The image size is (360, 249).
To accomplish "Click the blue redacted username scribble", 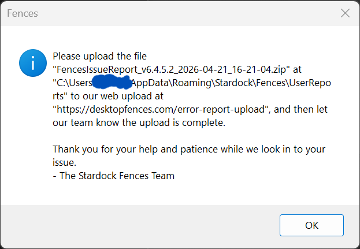I will click(x=112, y=82).
